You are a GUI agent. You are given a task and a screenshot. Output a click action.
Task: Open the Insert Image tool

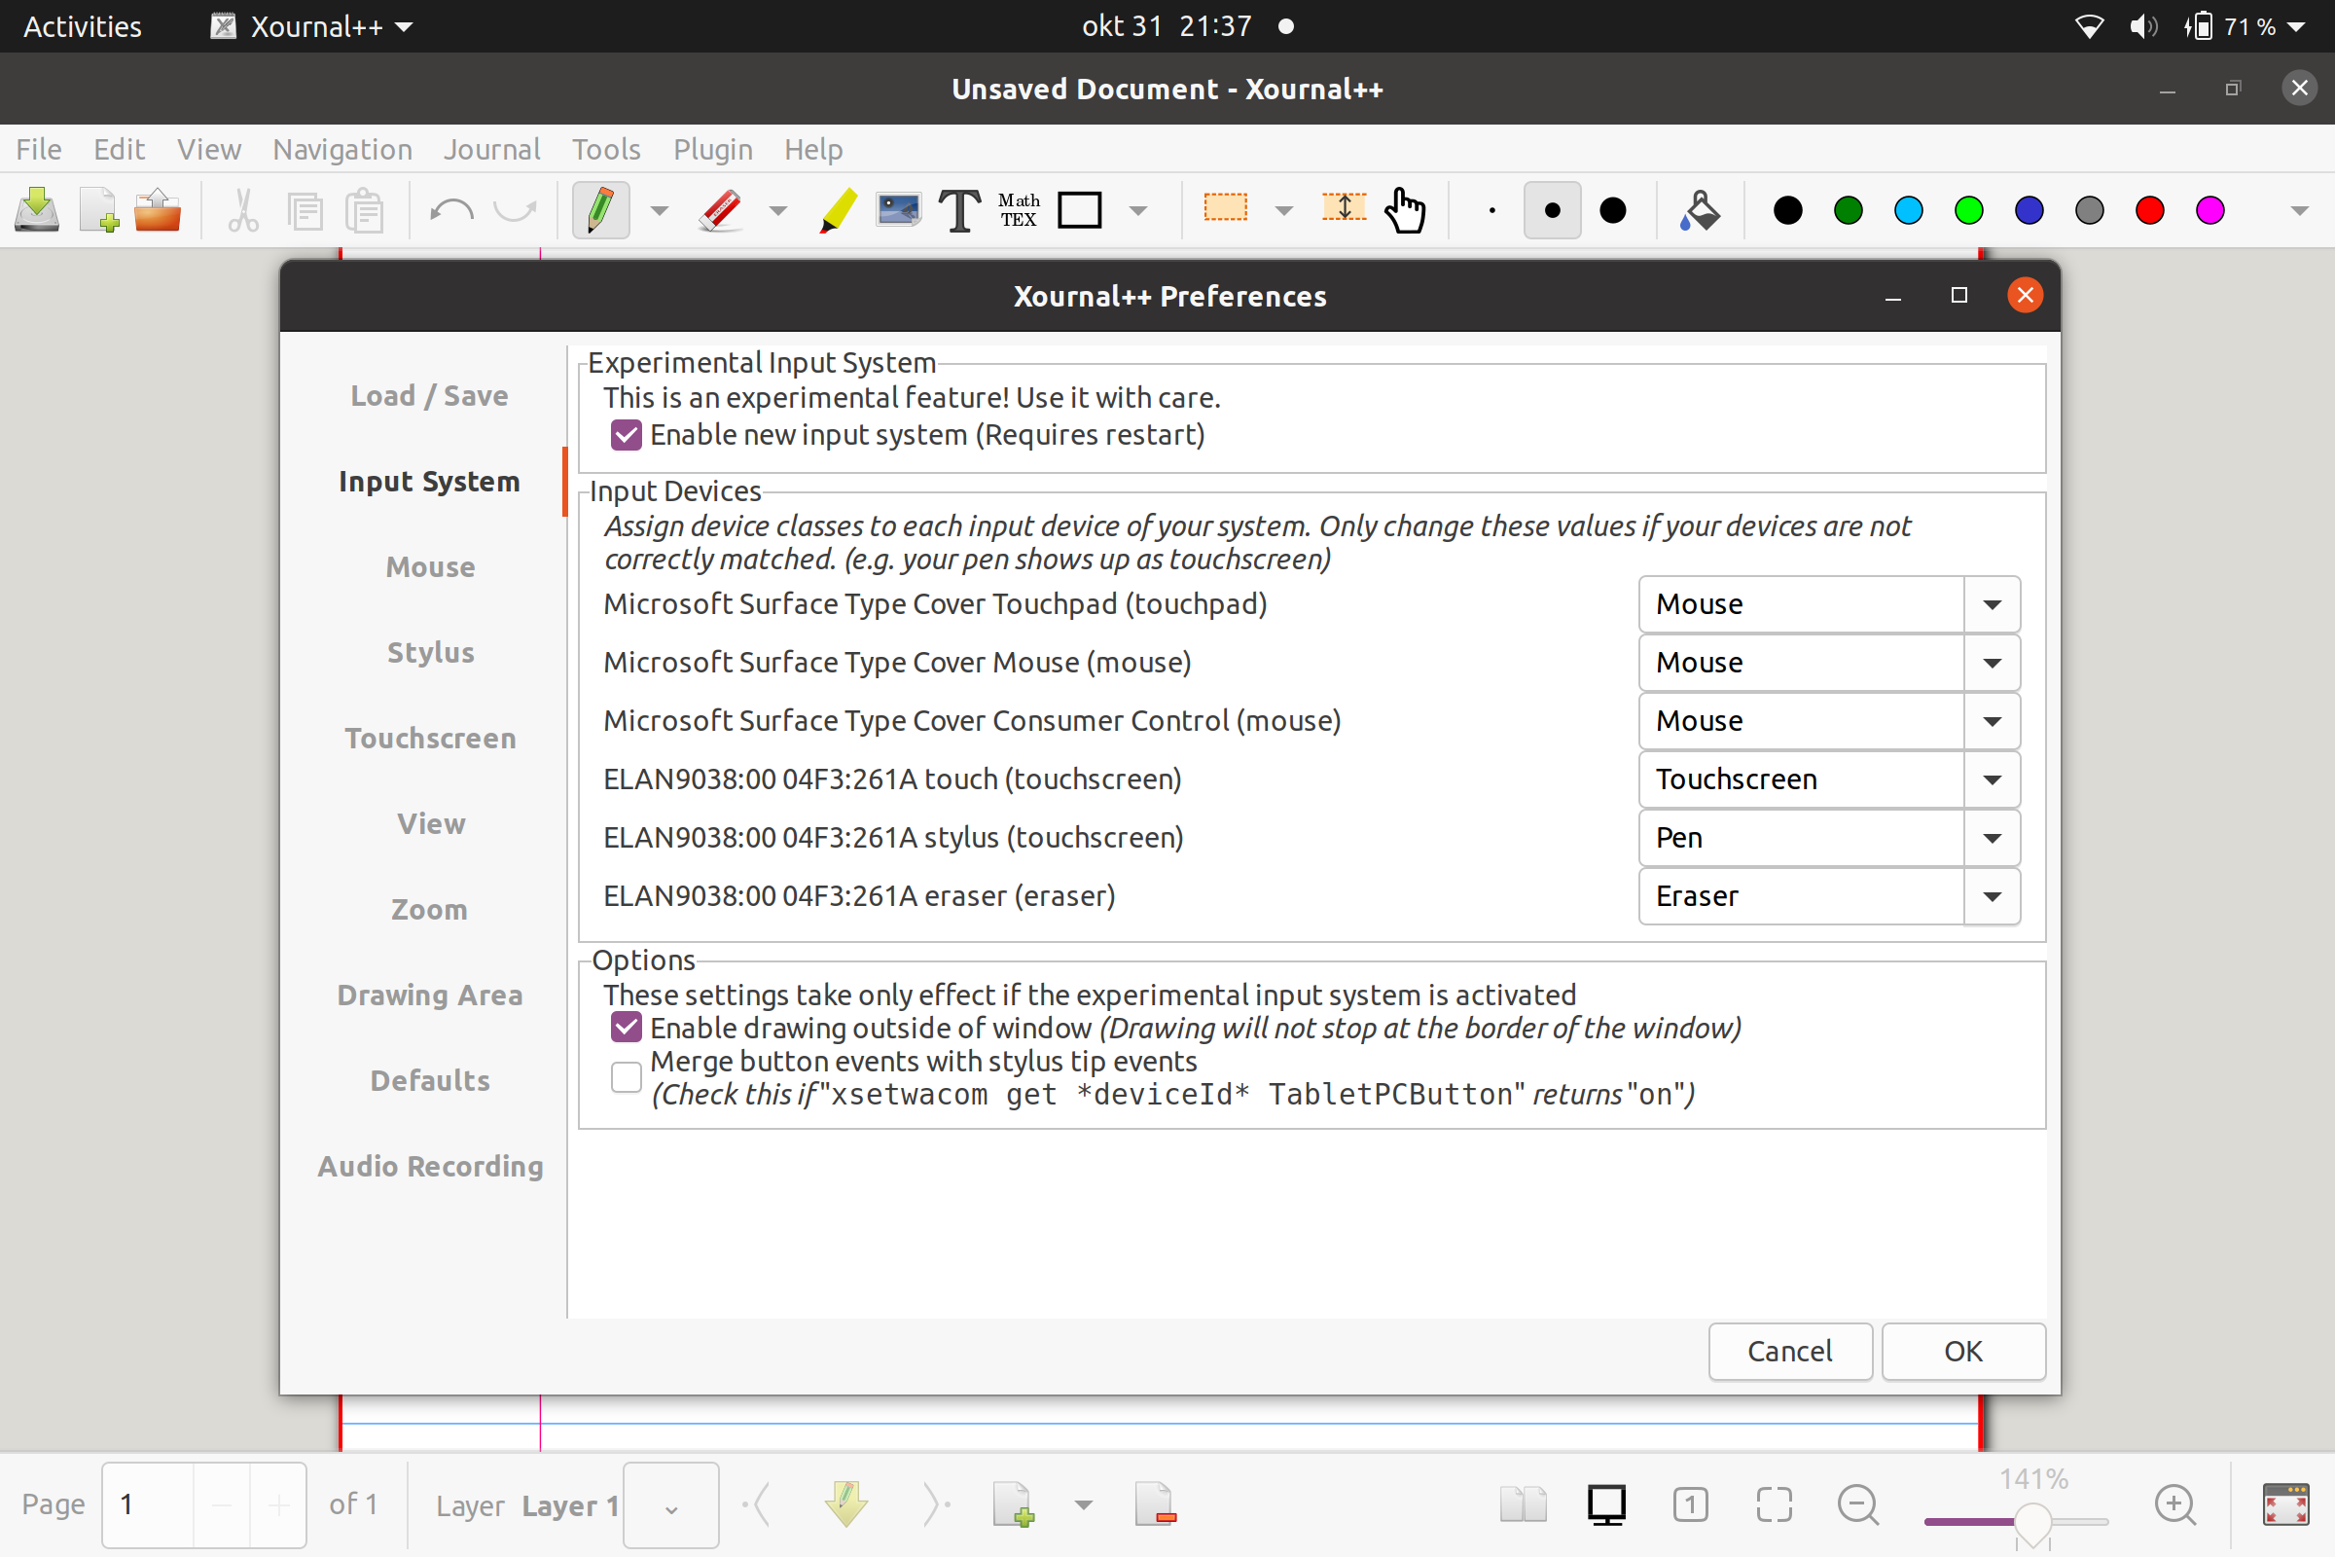tap(896, 209)
